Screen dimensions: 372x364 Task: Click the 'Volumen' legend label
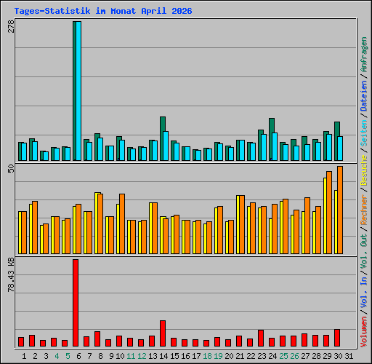click(364, 332)
